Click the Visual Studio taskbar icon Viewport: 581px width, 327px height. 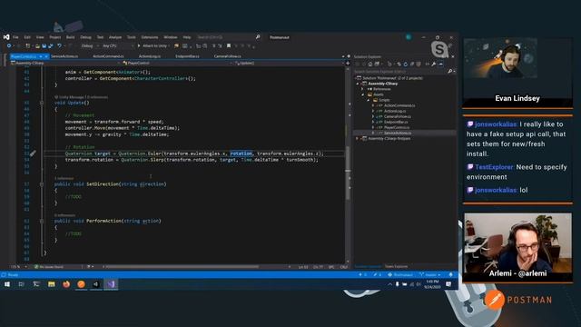(111, 284)
